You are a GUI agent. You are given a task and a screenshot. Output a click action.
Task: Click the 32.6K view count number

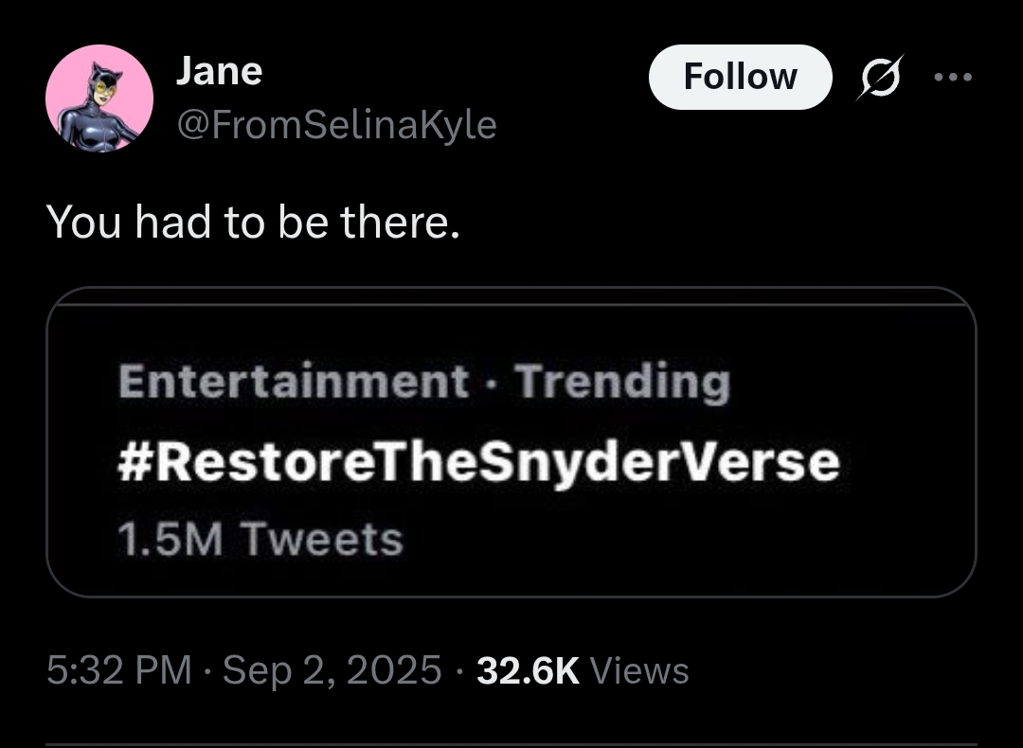528,670
